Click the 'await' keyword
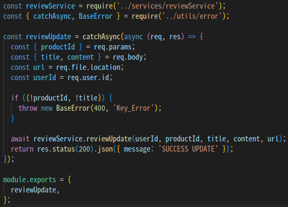This screenshot has height=207, width=288. tap(20, 139)
